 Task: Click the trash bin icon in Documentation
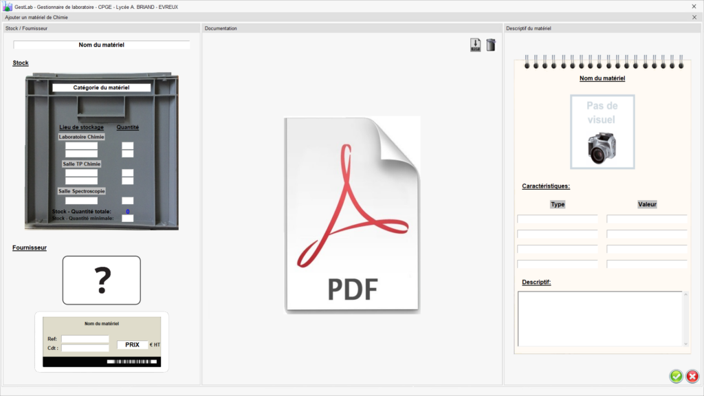491,45
